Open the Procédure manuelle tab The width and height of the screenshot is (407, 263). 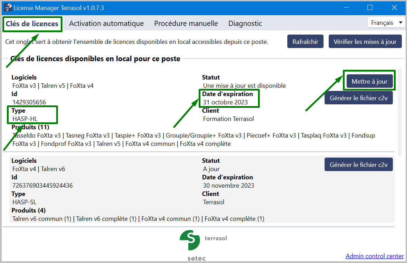pyautogui.click(x=186, y=24)
